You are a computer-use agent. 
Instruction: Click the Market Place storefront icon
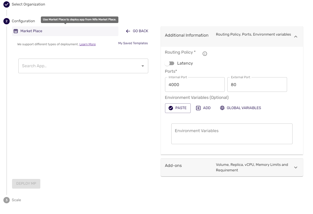15,31
